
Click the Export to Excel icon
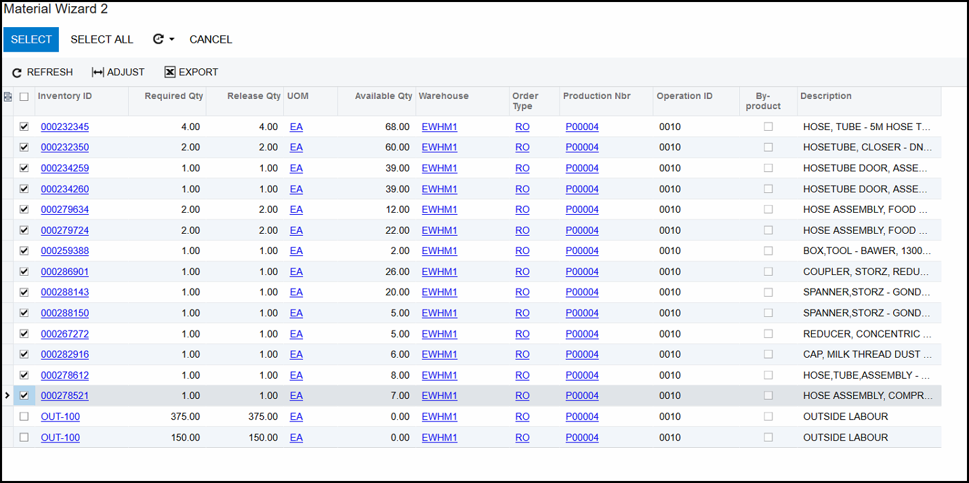tap(170, 72)
